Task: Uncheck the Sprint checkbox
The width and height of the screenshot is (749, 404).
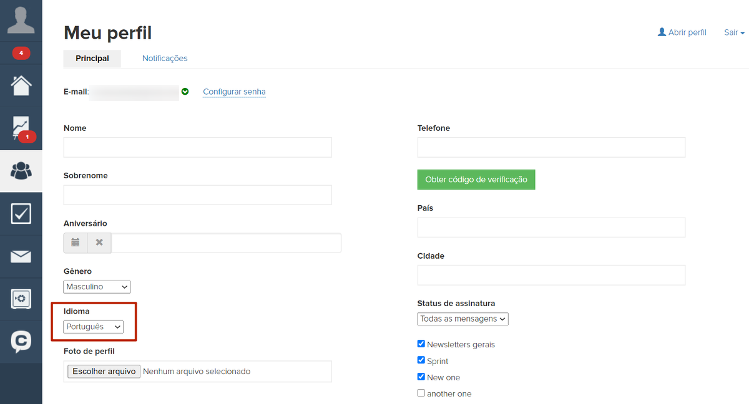Action: pyautogui.click(x=421, y=360)
